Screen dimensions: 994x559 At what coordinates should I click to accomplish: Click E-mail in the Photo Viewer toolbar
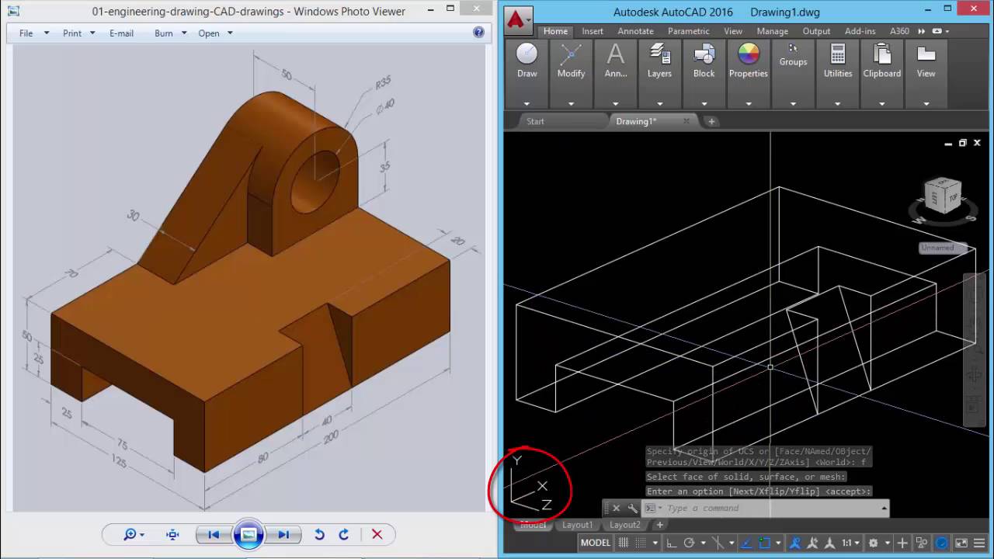(x=121, y=33)
